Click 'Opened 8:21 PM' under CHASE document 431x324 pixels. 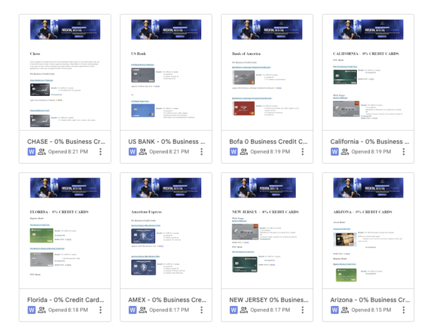[x=68, y=152]
